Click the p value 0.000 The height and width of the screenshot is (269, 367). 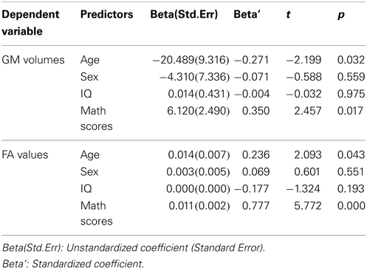pos(351,205)
